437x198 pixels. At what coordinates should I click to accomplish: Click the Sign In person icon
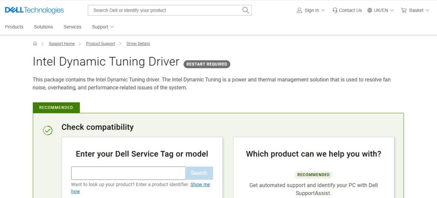299,10
